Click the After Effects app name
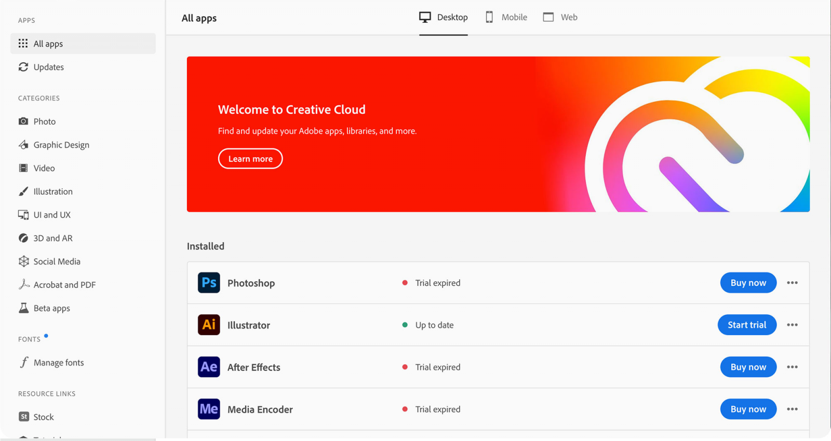The height and width of the screenshot is (441, 831). tap(253, 367)
